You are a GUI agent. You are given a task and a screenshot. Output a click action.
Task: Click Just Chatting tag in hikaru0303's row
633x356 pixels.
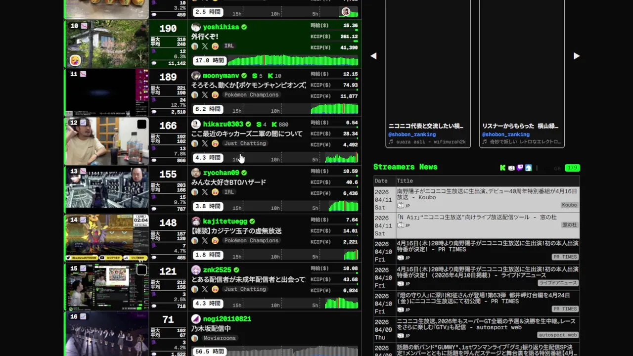(245, 143)
